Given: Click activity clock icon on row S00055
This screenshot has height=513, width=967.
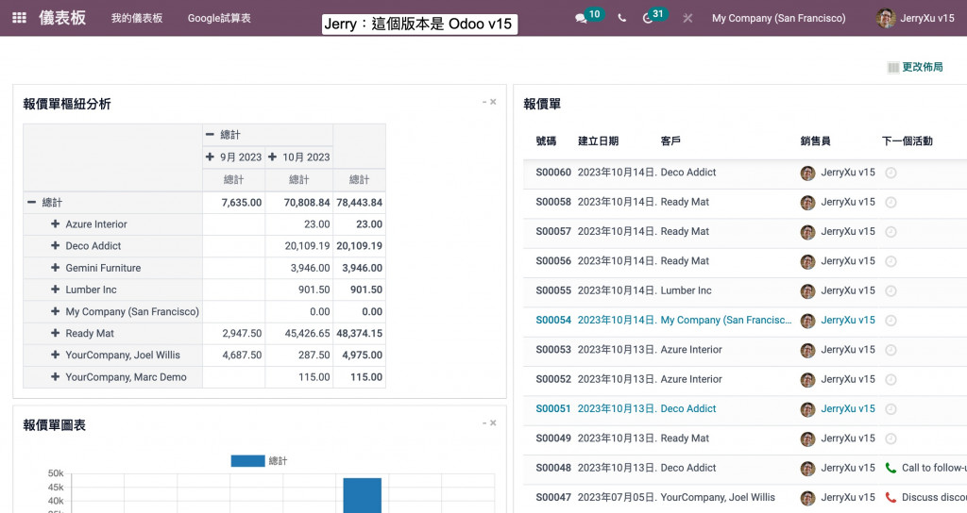Looking at the screenshot, I should tap(891, 290).
